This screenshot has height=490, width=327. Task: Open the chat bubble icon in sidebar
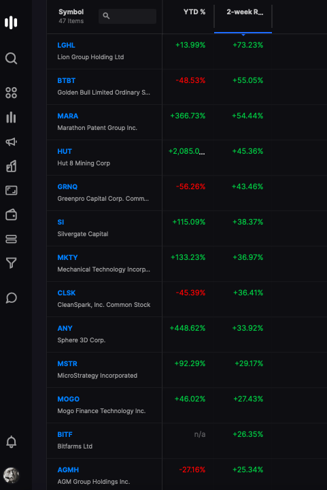point(12,298)
